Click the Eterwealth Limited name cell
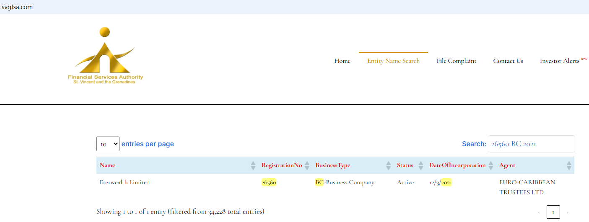The width and height of the screenshot is (589, 222). click(125, 182)
